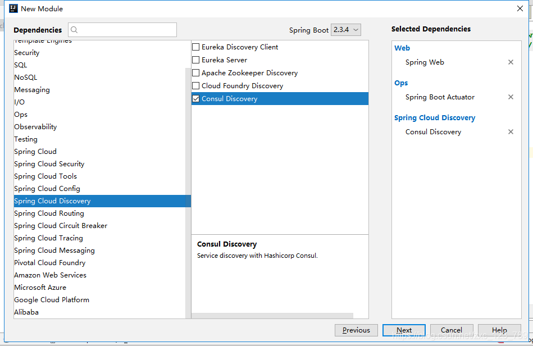Select NoSQL category

click(x=99, y=77)
